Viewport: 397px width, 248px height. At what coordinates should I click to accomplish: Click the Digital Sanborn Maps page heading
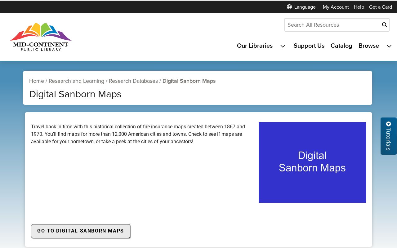pyautogui.click(x=75, y=94)
